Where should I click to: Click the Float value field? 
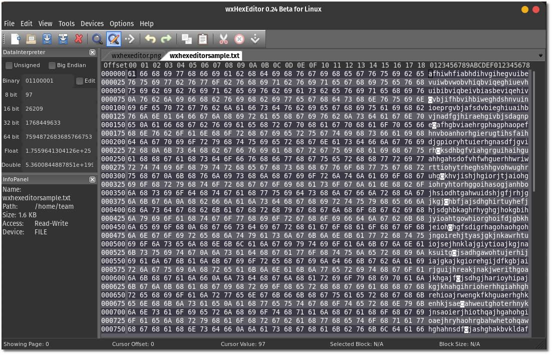click(60, 151)
